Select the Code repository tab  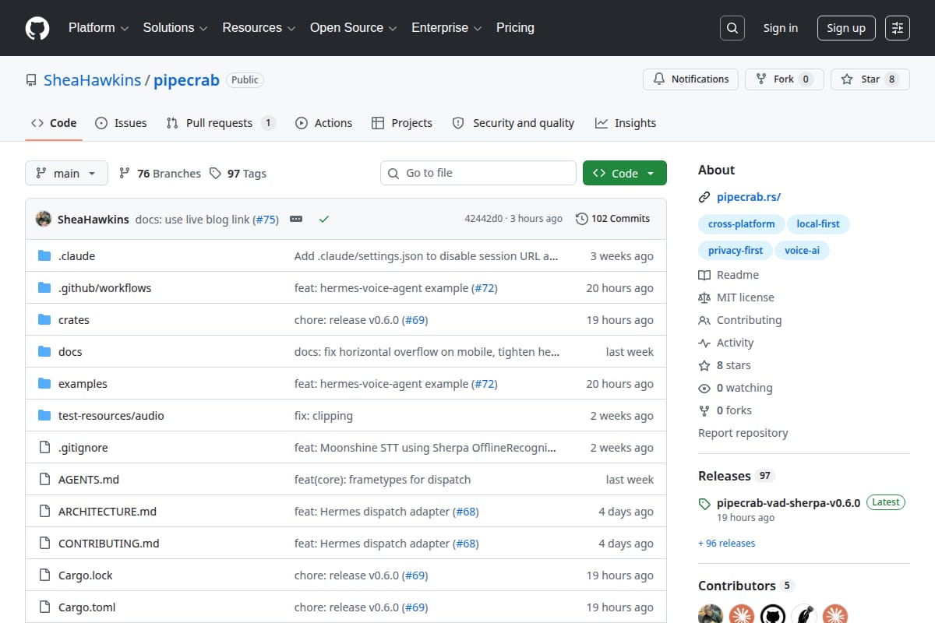coord(54,123)
